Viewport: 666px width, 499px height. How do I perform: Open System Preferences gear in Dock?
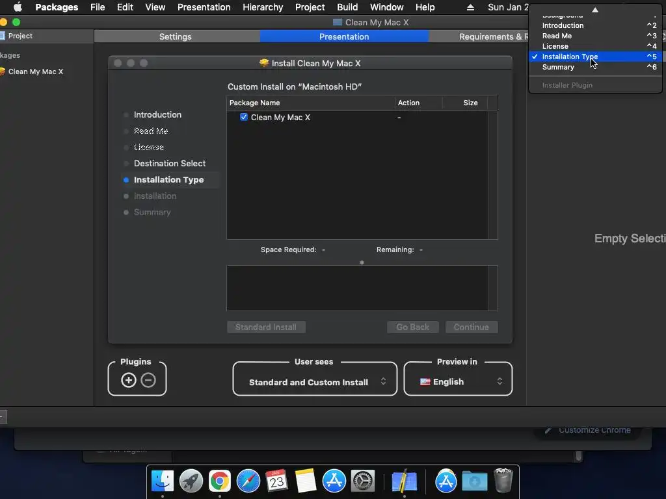(x=363, y=481)
